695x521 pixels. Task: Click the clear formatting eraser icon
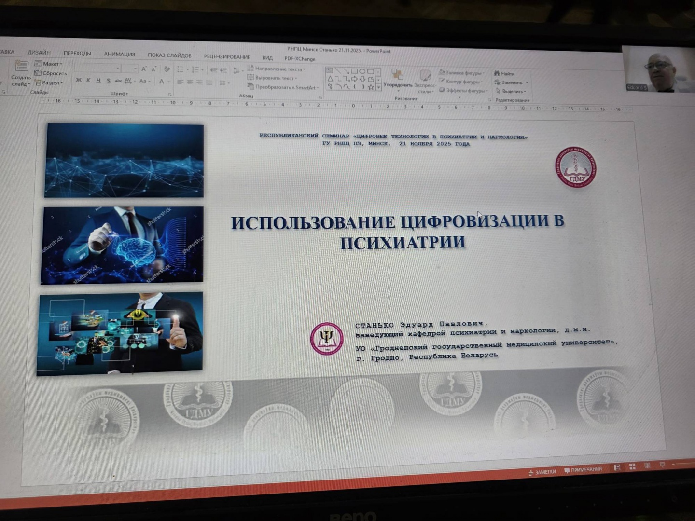[167, 69]
